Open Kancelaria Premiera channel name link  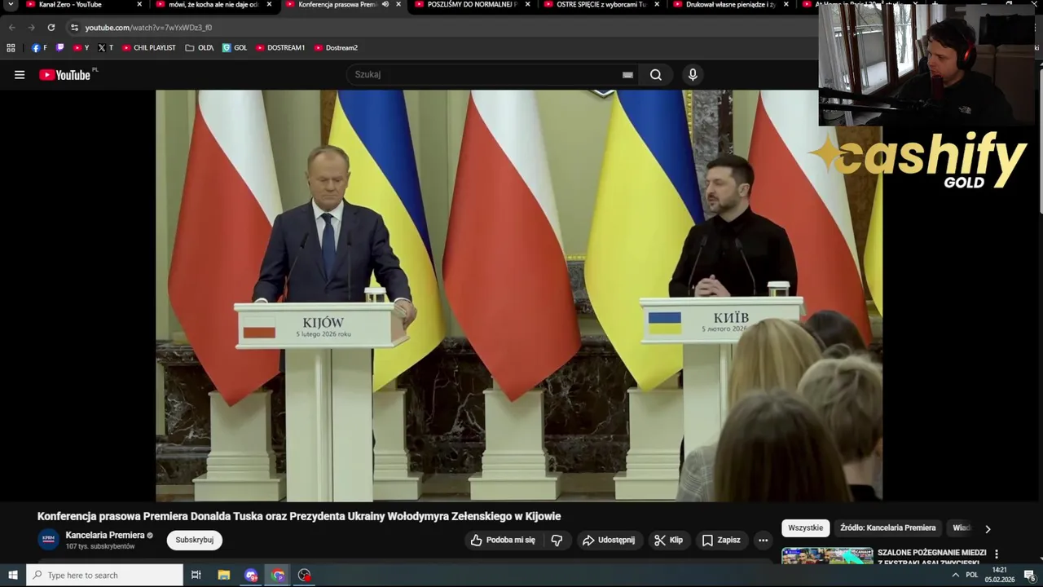point(105,535)
